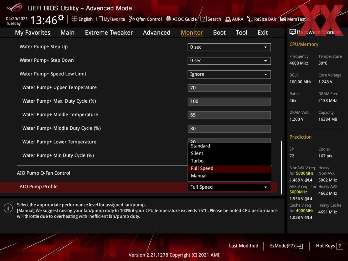Click the Search question mark icon
The width and height of the screenshot is (348, 261).
coord(203,19)
